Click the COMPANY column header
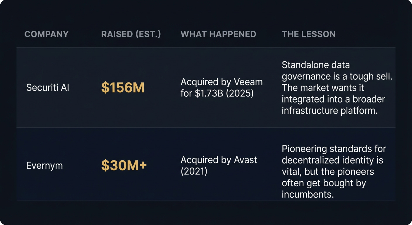 coord(47,34)
